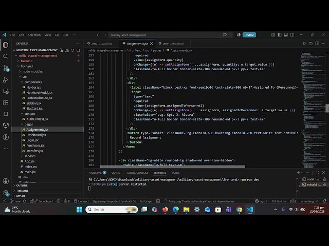This screenshot has width=329, height=246.
Task: Collapse the frontend folder
Action: (x=26, y=66)
